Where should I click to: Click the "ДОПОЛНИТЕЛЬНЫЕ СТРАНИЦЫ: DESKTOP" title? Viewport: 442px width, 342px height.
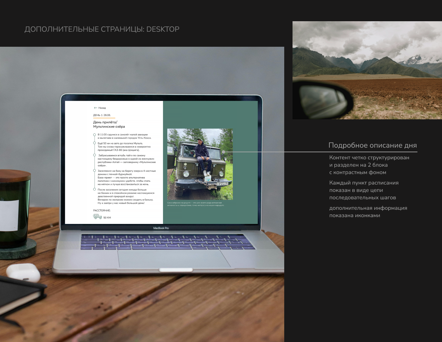(102, 29)
